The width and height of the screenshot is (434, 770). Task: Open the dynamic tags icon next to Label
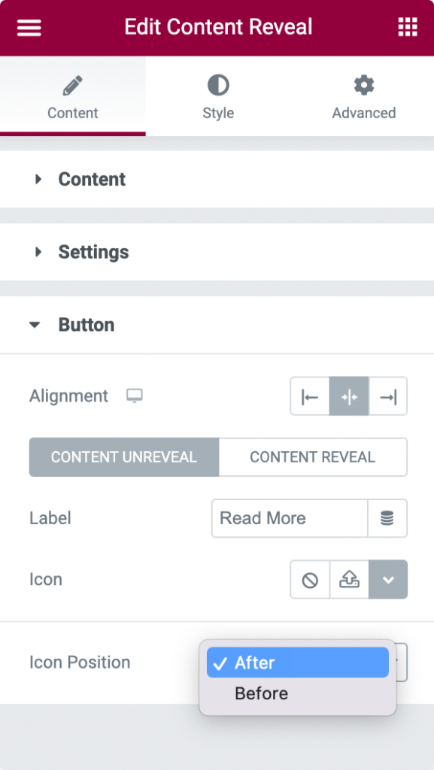click(x=388, y=518)
